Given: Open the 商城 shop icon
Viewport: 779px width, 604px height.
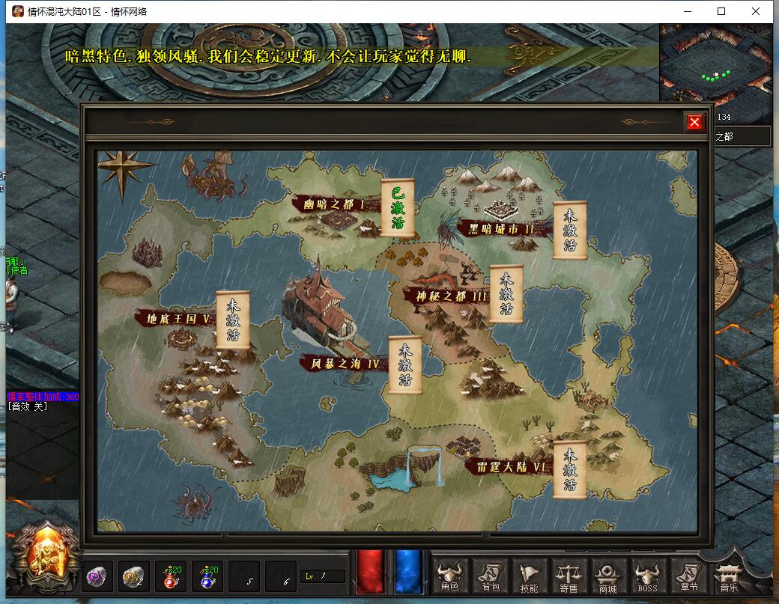Looking at the screenshot, I should (x=607, y=576).
